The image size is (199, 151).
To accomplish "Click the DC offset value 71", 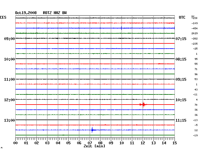I will click(196, 69).
